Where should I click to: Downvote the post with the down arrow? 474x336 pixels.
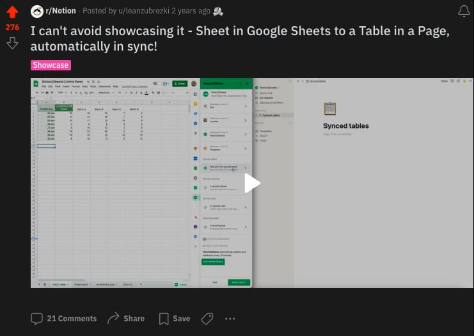(x=12, y=43)
